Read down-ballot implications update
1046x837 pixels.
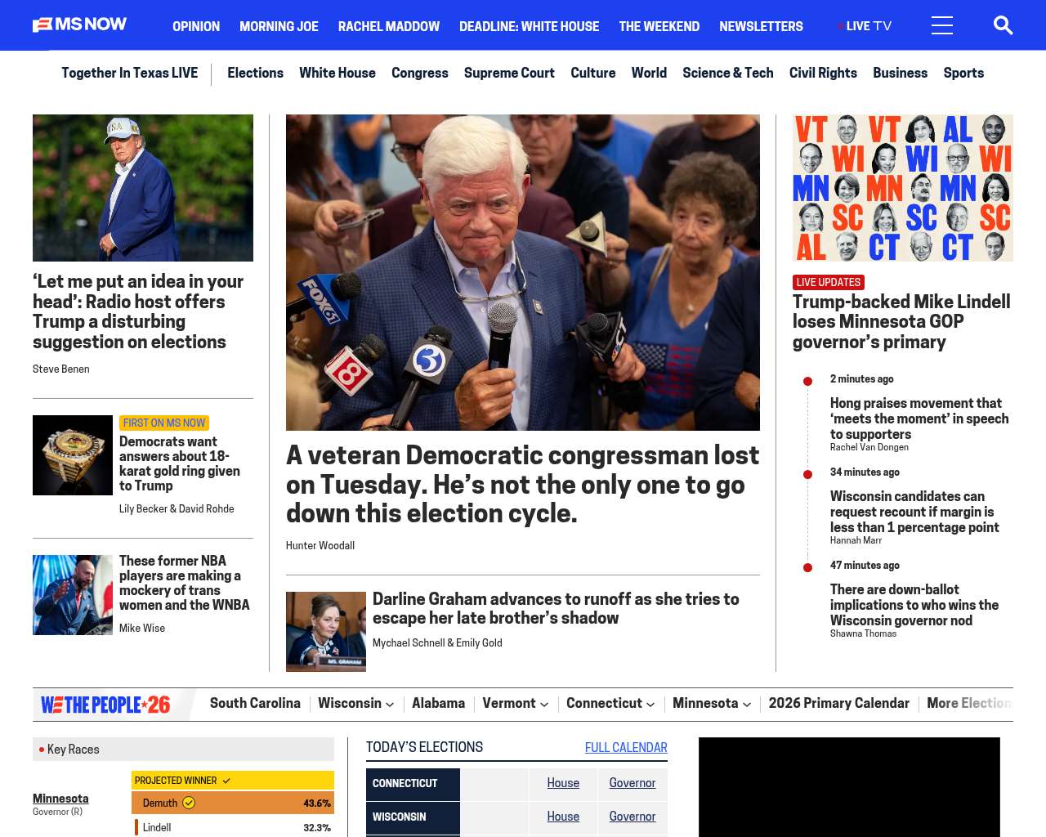[x=914, y=605]
